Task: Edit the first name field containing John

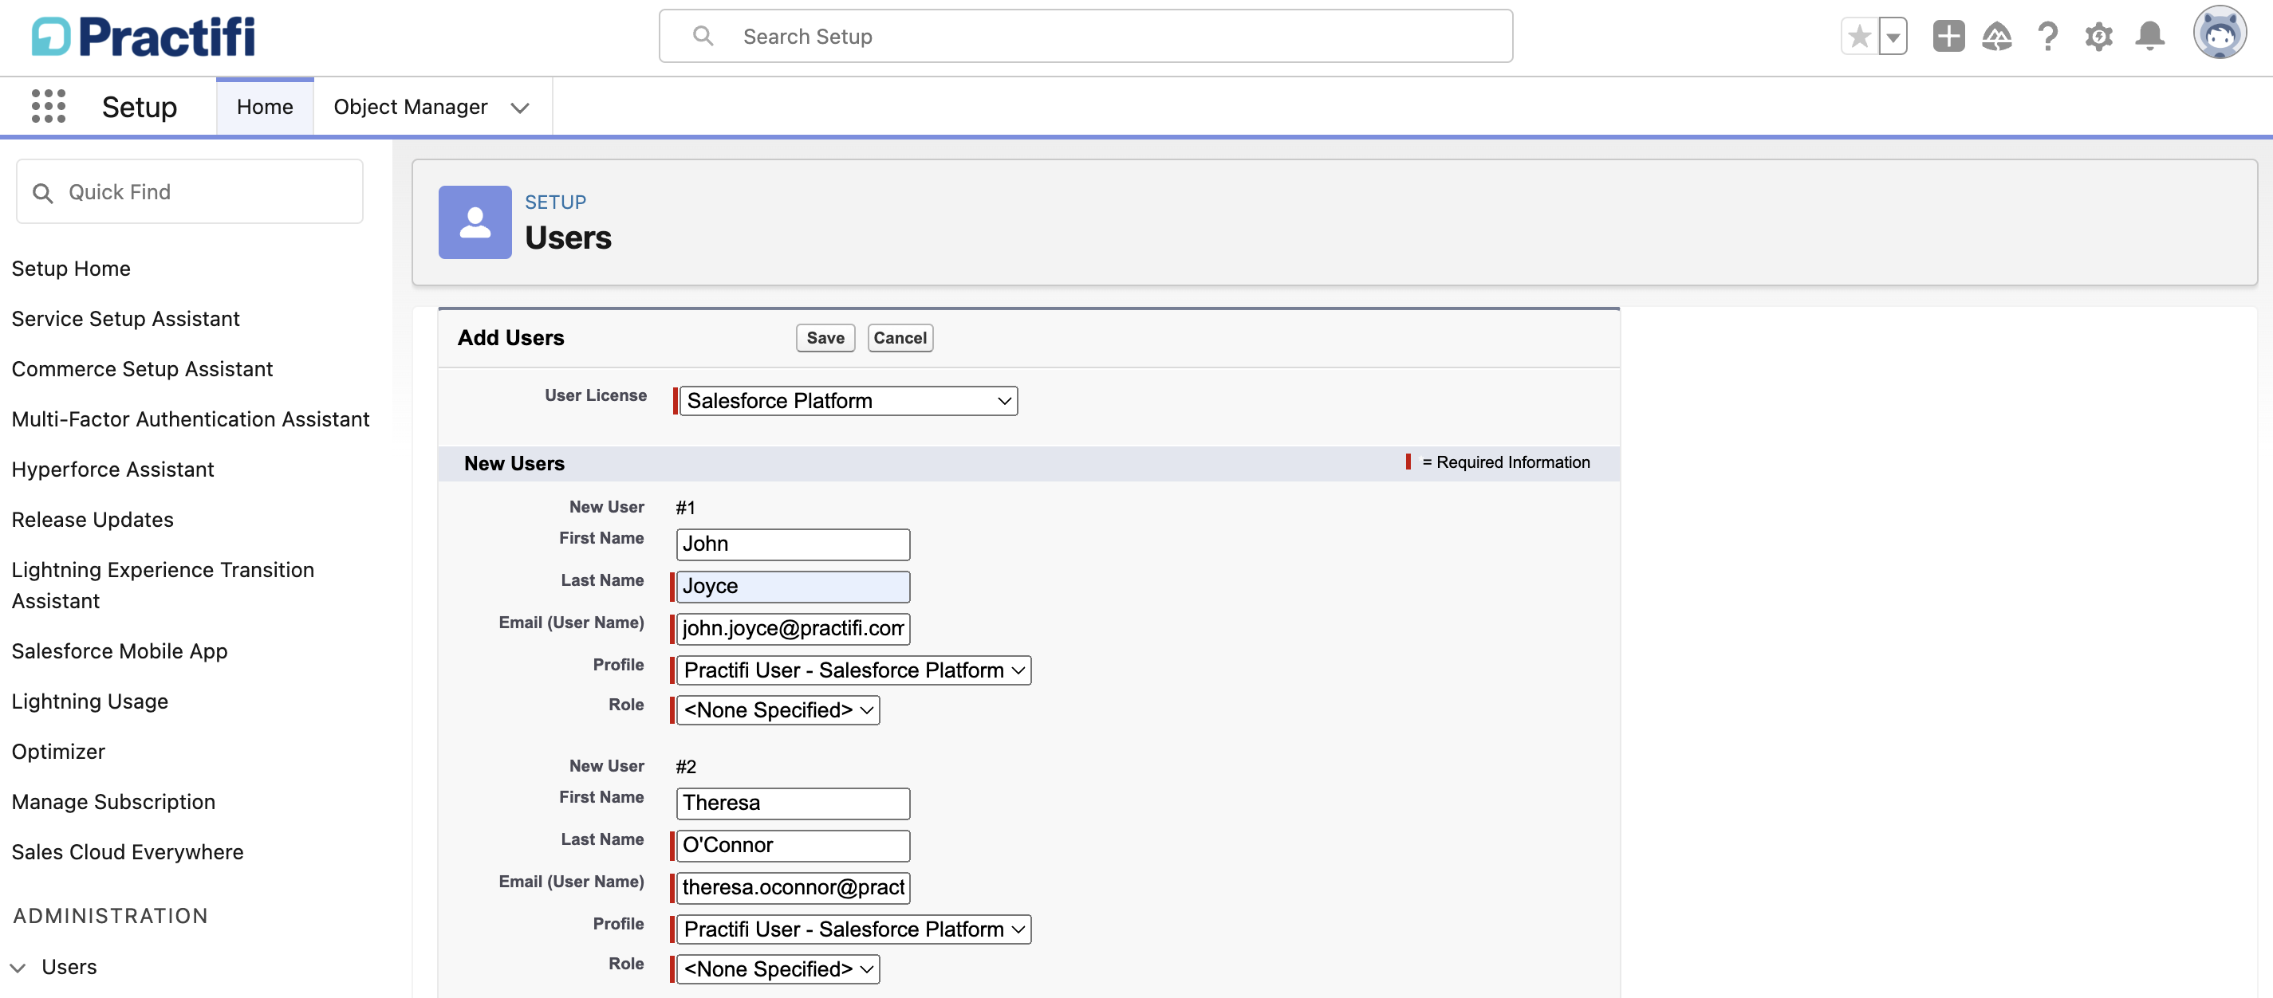Action: 794,544
